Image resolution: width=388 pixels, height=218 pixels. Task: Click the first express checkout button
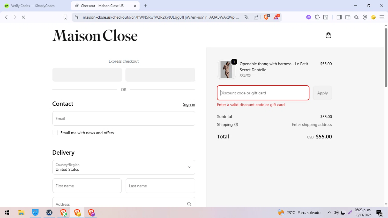(87, 75)
